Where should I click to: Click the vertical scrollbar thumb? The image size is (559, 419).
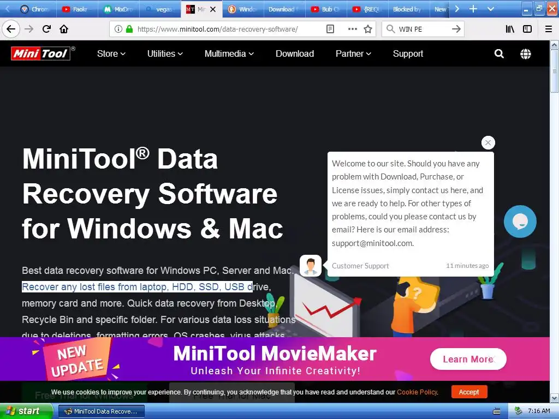click(555, 71)
